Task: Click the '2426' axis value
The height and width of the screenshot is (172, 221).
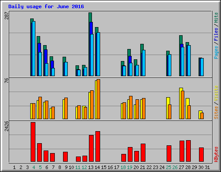Action: pyautogui.click(x=6, y=126)
